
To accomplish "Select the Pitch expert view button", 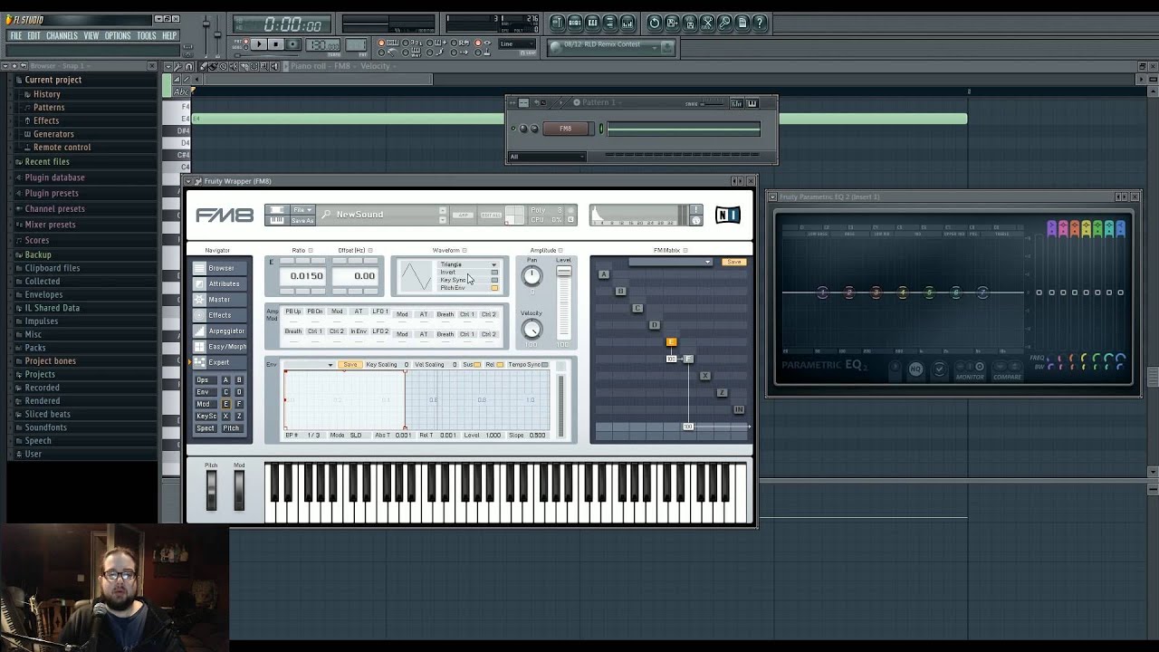I will [231, 428].
